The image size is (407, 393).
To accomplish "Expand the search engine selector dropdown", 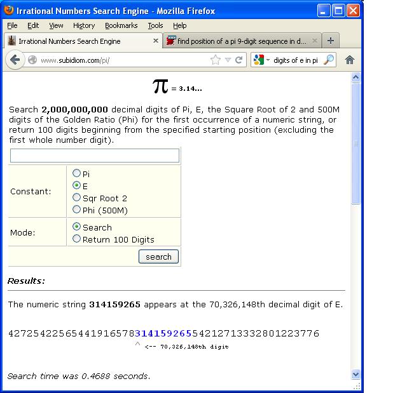I will (268, 60).
